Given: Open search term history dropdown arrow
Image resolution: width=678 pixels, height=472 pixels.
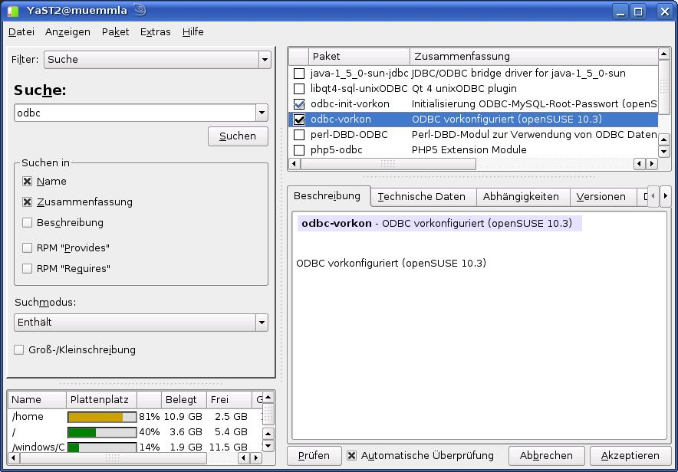Looking at the screenshot, I should coord(262,113).
